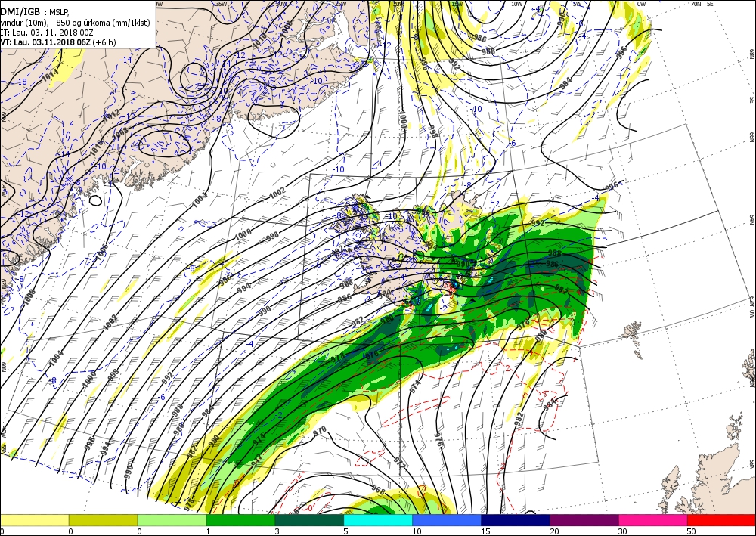
Task: Click the "35W" longitude label
Action: click(222, 3)
